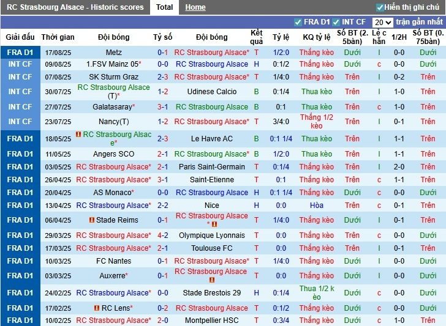The image size is (446, 326).
Task: Click the trận gần nhất label
Action: [419, 22]
